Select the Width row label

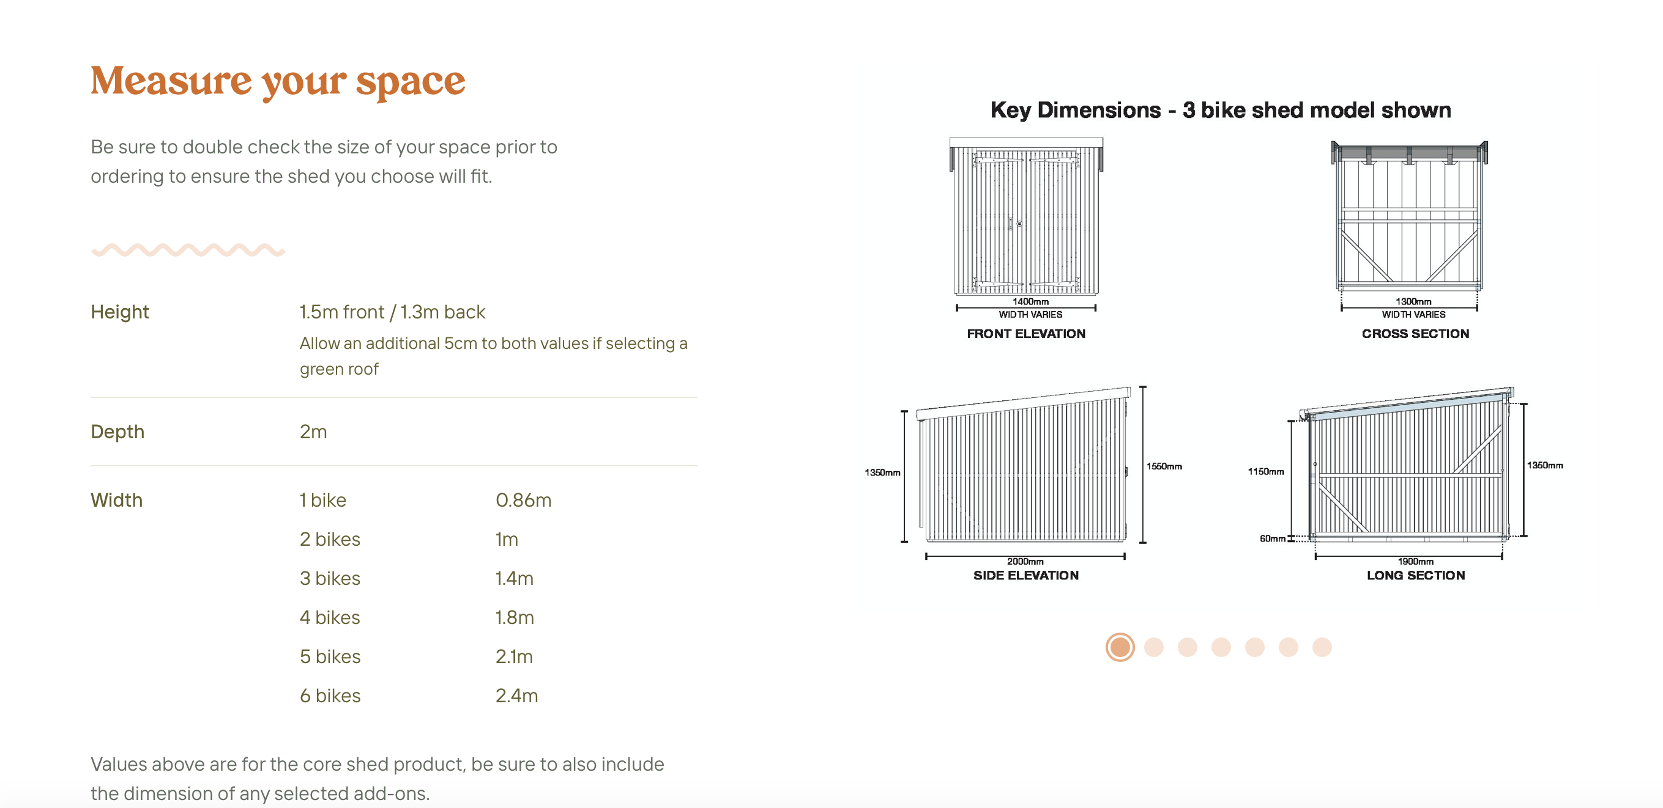click(x=116, y=500)
